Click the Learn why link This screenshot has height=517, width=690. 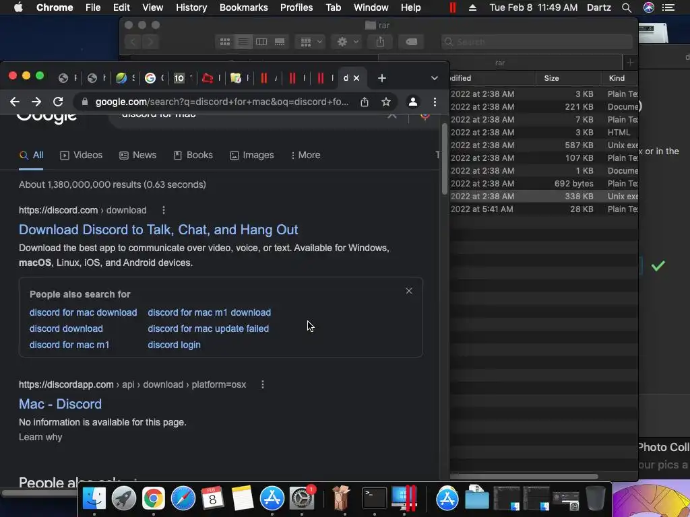coord(40,437)
